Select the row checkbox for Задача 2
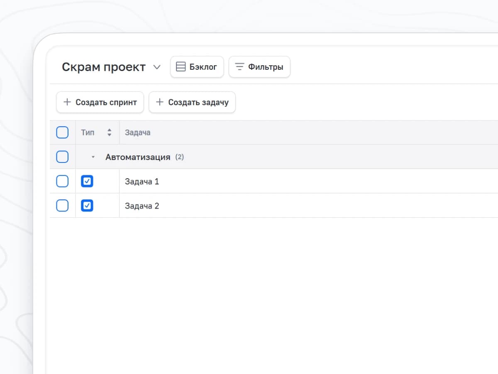Screen dimensions: 498x374 click(62, 206)
